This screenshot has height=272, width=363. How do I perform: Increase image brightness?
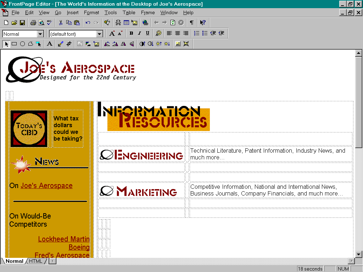(159, 44)
